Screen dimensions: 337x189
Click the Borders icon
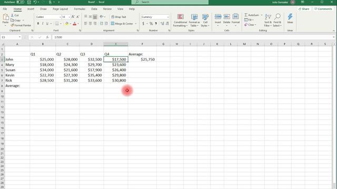(x=57, y=24)
